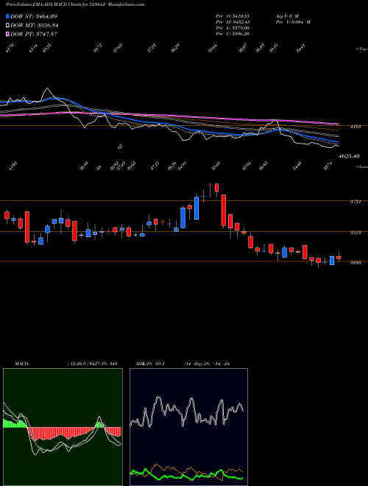
Task: Click the blue DOW ST legend swatch
Action: click(7, 16)
